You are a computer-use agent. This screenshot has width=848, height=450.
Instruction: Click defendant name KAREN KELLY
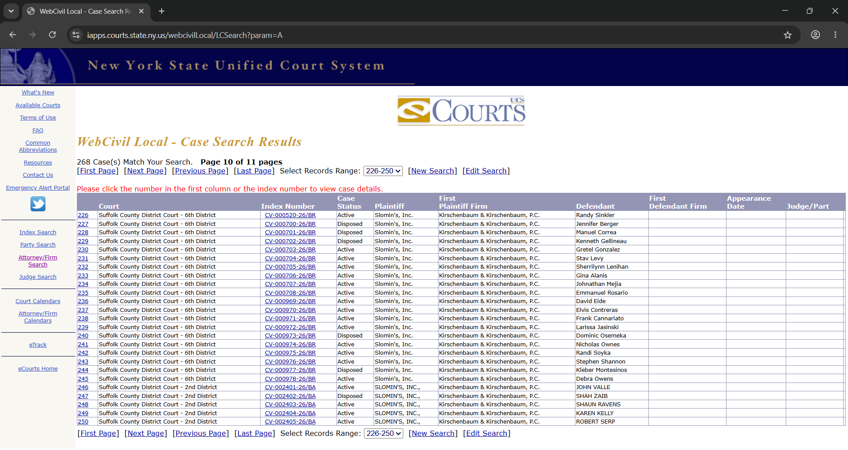click(x=595, y=413)
